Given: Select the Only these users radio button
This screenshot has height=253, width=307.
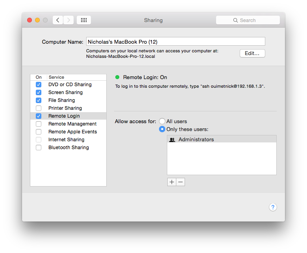Looking at the screenshot, I should click(x=162, y=129).
